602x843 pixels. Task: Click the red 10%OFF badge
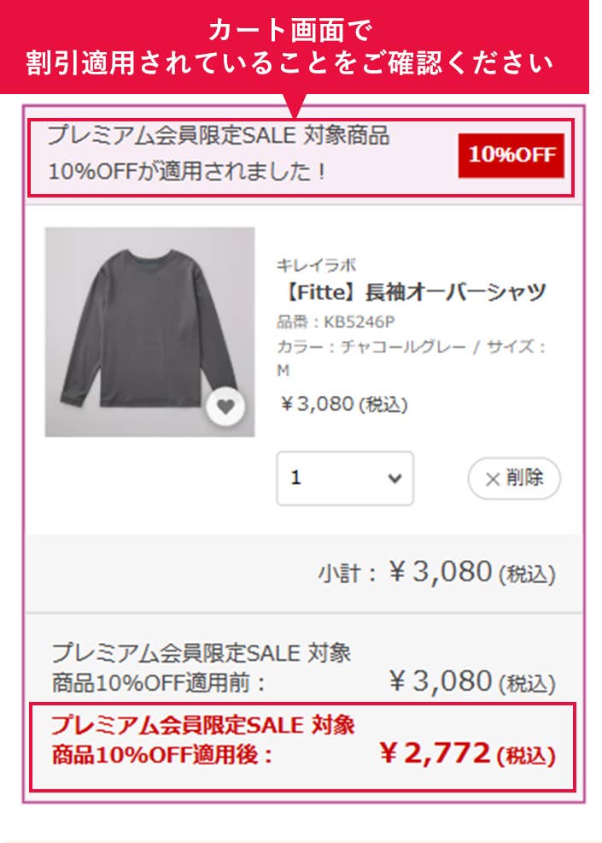tap(511, 156)
